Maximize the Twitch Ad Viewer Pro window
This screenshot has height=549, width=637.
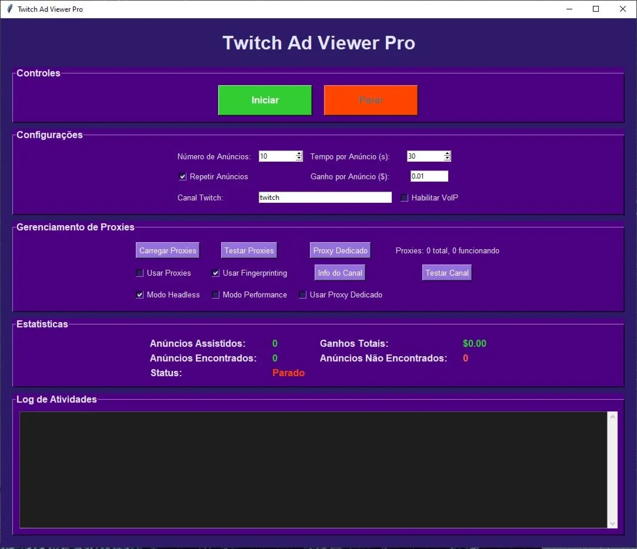(596, 9)
